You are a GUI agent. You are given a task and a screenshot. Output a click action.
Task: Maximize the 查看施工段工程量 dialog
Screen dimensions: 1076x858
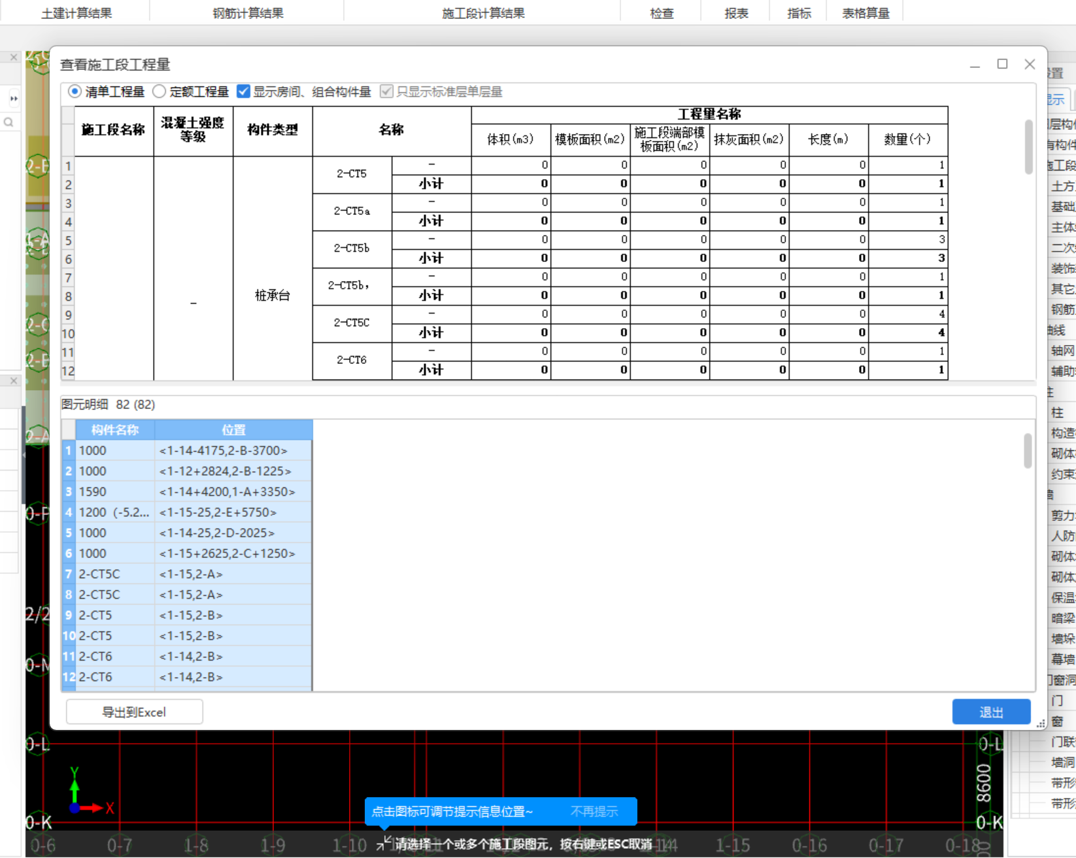(x=1002, y=64)
